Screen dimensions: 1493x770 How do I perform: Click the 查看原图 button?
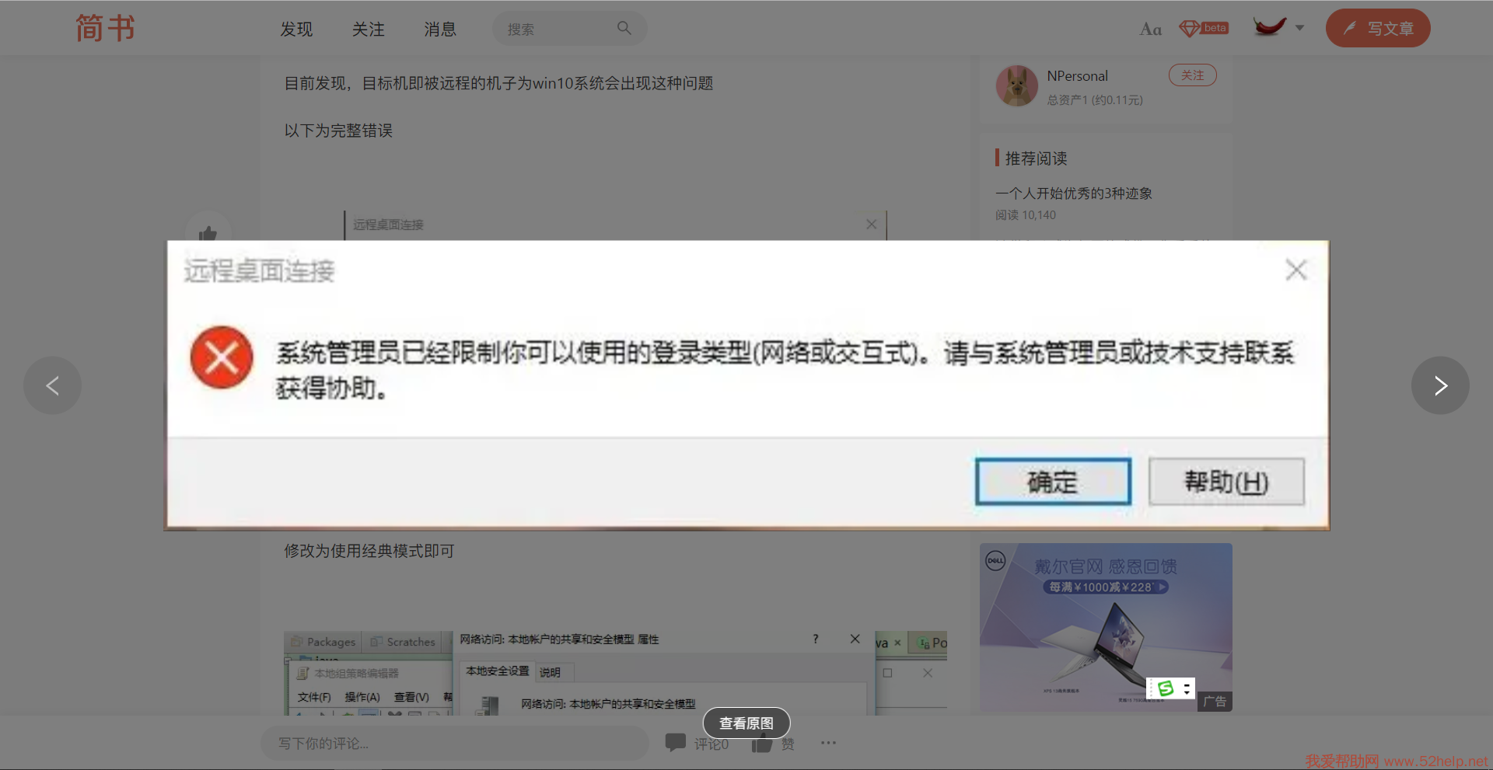click(746, 723)
